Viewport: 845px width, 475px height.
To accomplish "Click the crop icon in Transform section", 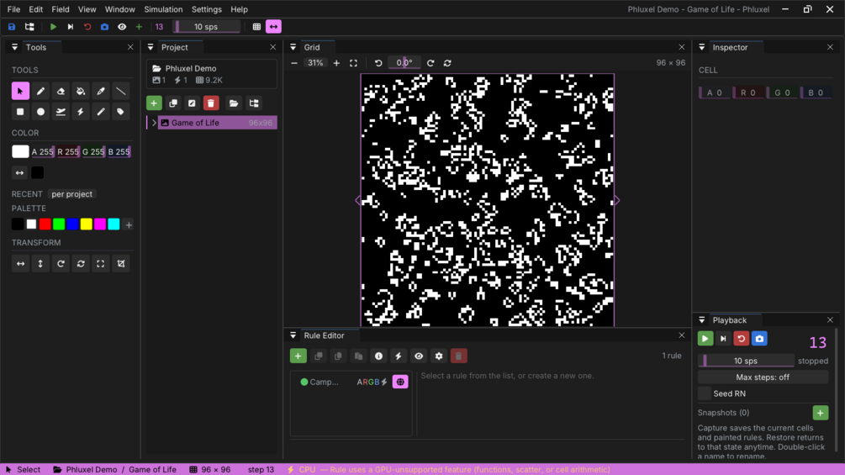I will 121,263.
